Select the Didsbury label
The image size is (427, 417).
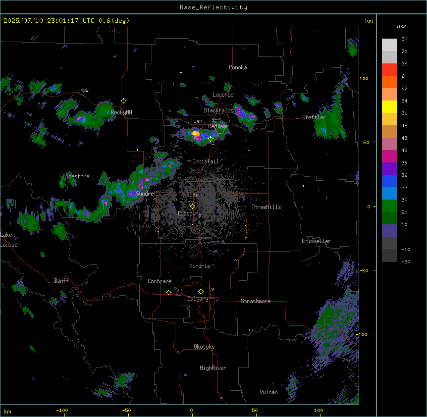pos(190,213)
